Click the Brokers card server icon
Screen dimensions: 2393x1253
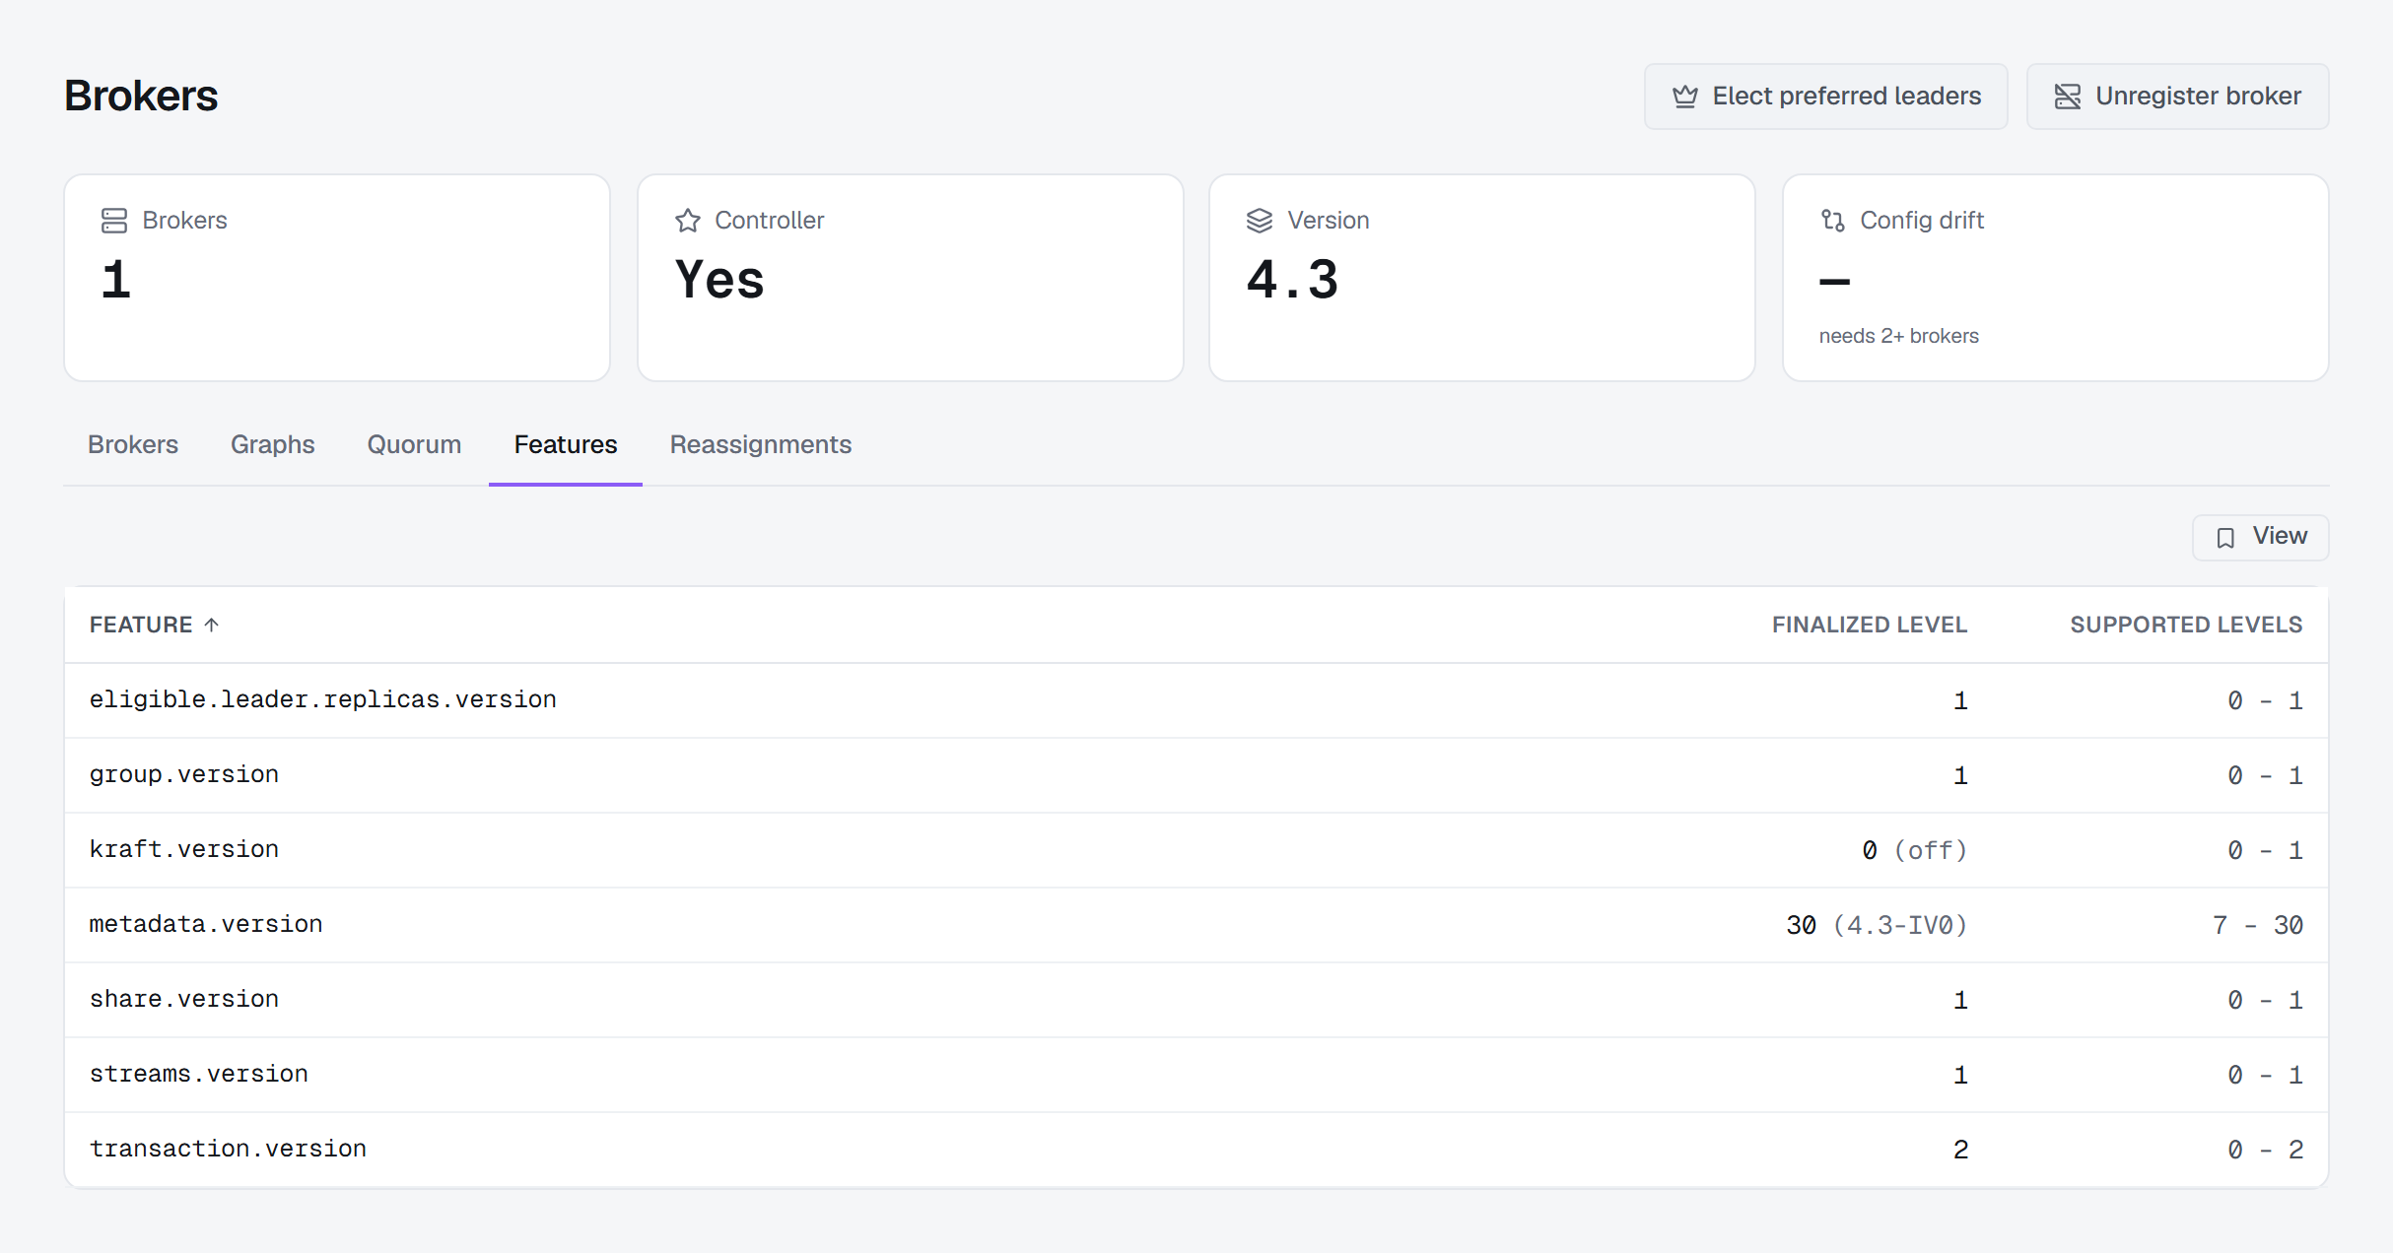pos(114,221)
